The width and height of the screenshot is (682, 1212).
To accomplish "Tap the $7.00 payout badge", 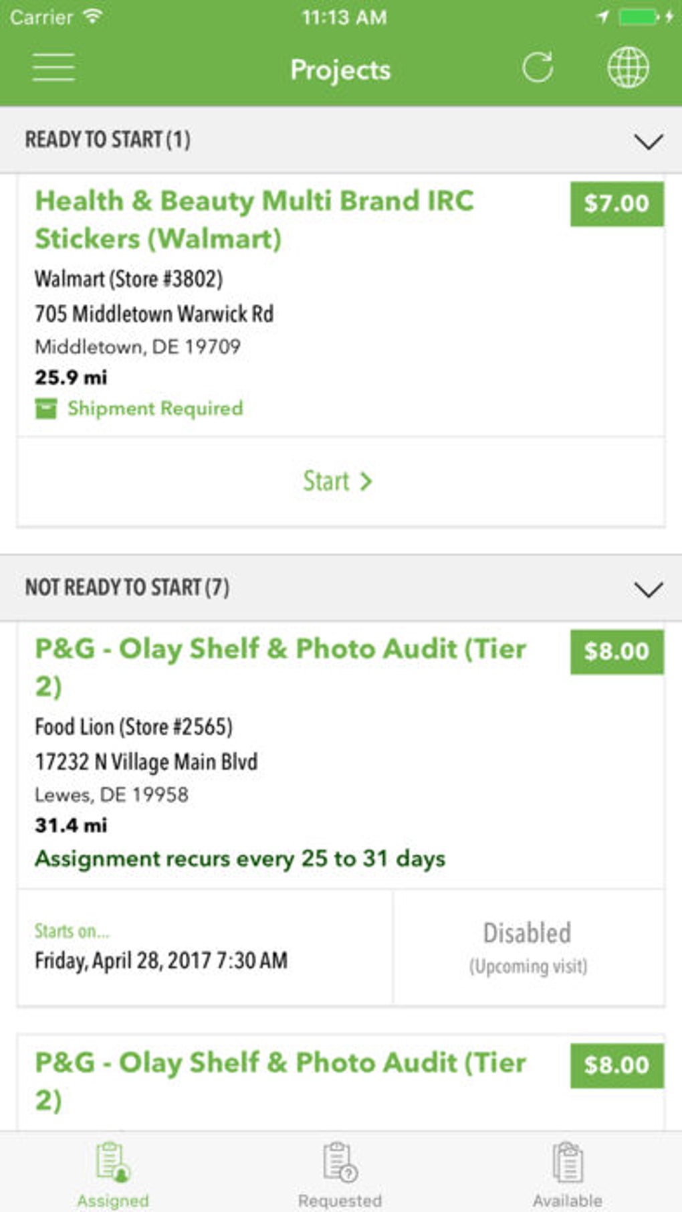I will click(x=616, y=203).
